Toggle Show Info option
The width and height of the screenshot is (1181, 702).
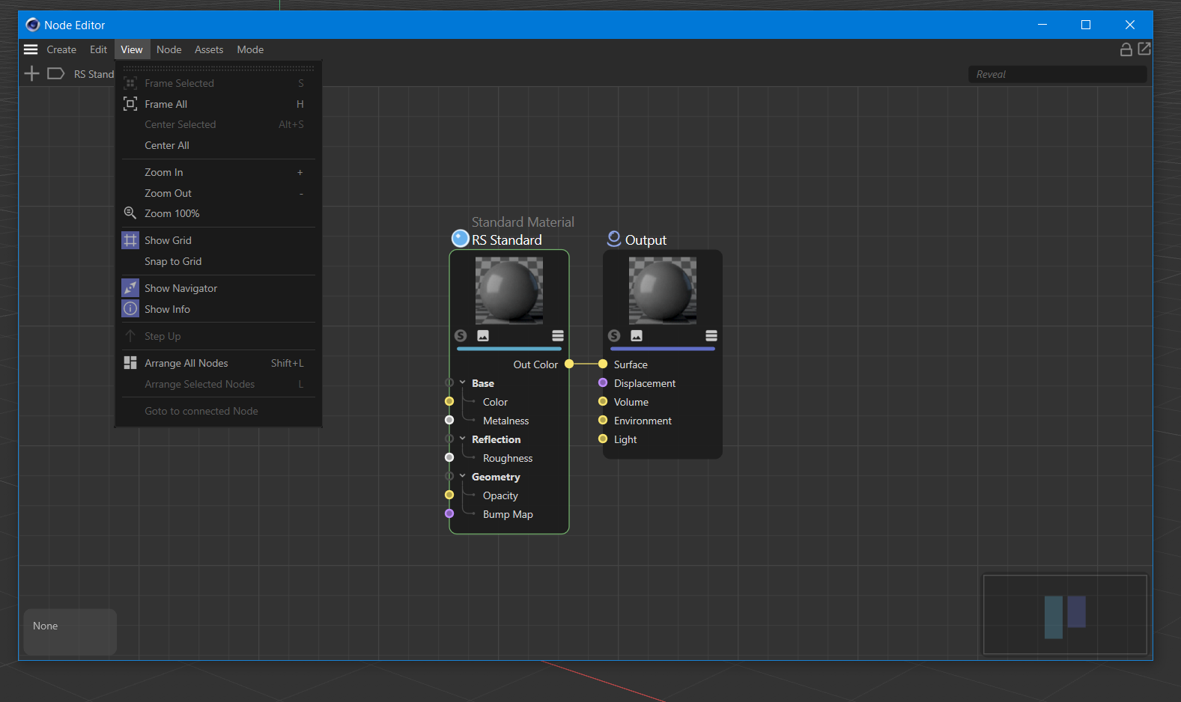click(218, 309)
